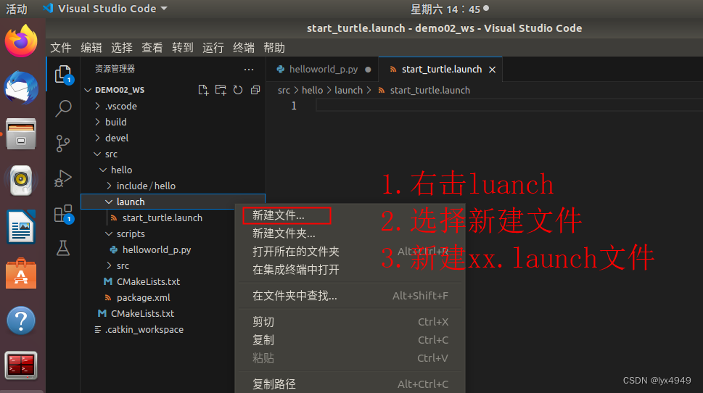Launch Firefox from the dock
This screenshot has width=703, height=393.
[20, 41]
